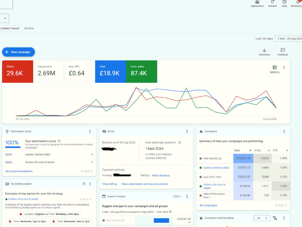This screenshot has width=302, height=227.
Task: Click signal chip Weekends, 9am to 1pm
Action: tap(71, 222)
